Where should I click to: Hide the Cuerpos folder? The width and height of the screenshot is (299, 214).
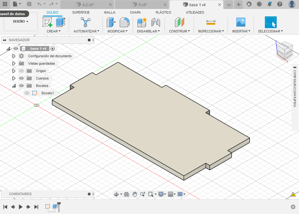(21, 78)
